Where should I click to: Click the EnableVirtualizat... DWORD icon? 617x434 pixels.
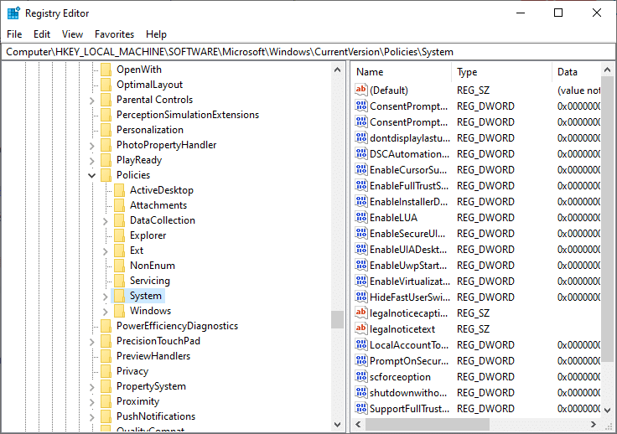(360, 281)
